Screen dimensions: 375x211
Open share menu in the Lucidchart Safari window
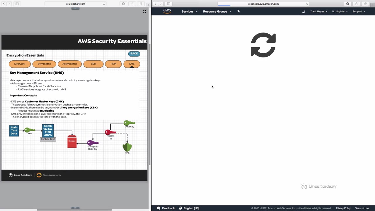coord(132,4)
